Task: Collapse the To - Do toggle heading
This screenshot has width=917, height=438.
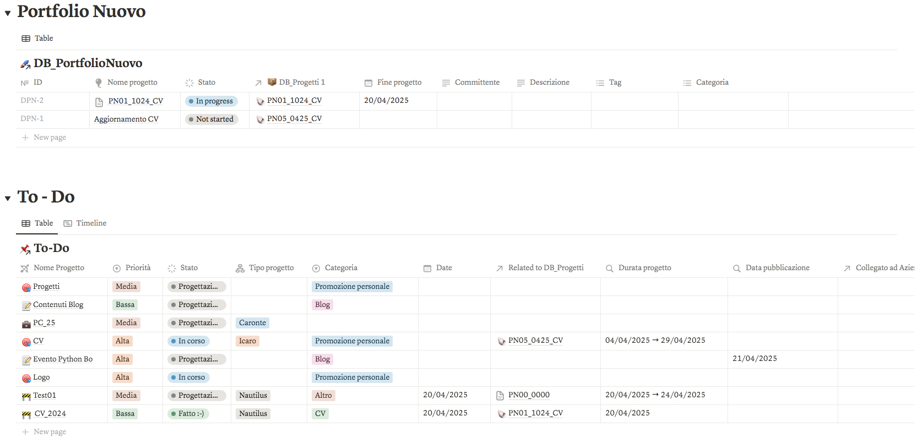Action: (8, 198)
